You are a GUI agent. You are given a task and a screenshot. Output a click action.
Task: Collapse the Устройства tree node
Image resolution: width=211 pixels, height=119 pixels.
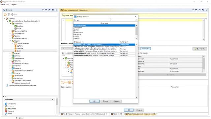(10, 23)
